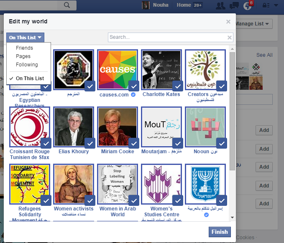Toggle checkmark on Moutarjam tile
Viewport: 284px width, 243px height.
(178, 143)
